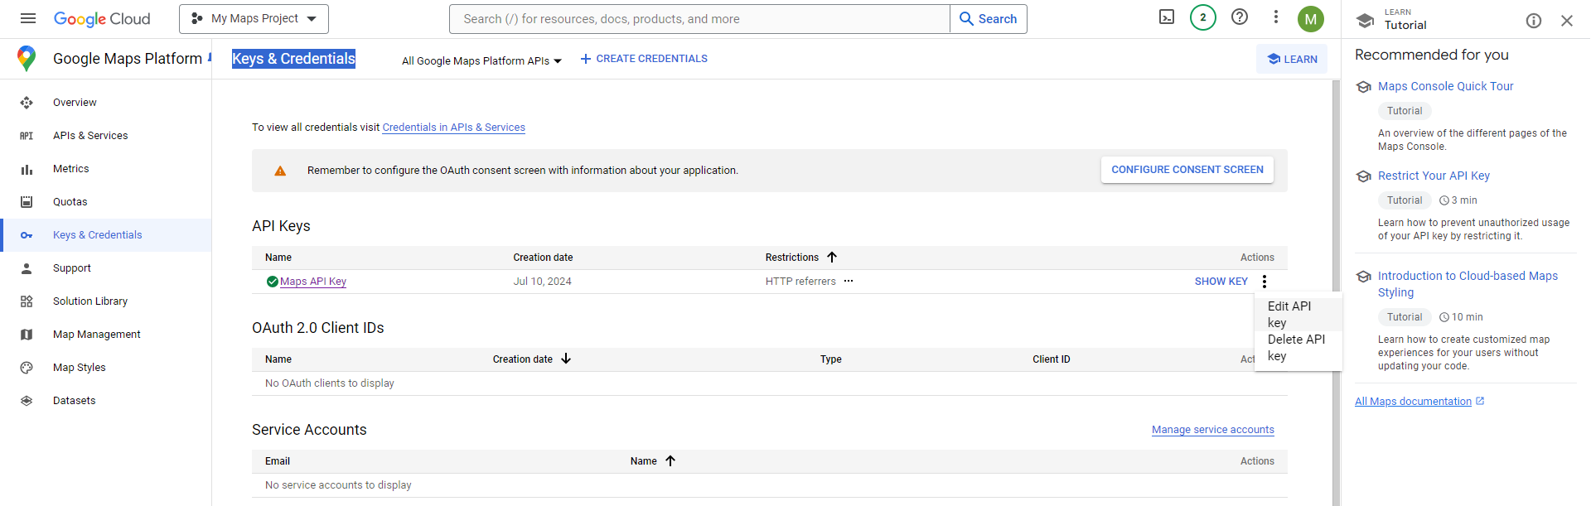Sort API keys by Restrictions arrow
Screen dimensions: 1591x506
point(832,258)
